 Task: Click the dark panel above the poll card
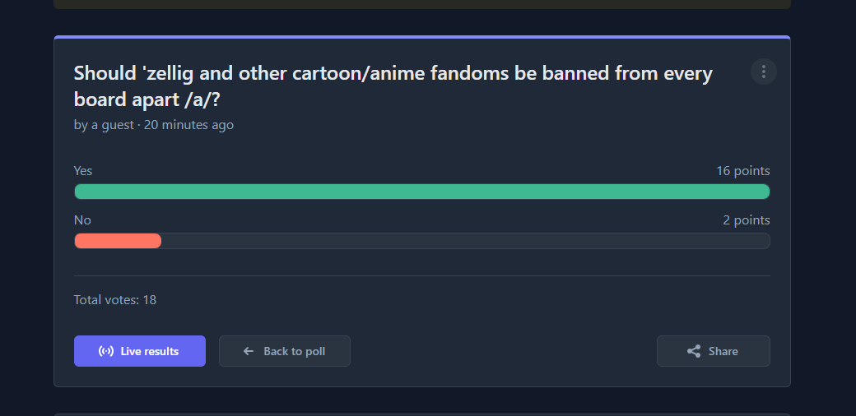[x=421, y=3]
